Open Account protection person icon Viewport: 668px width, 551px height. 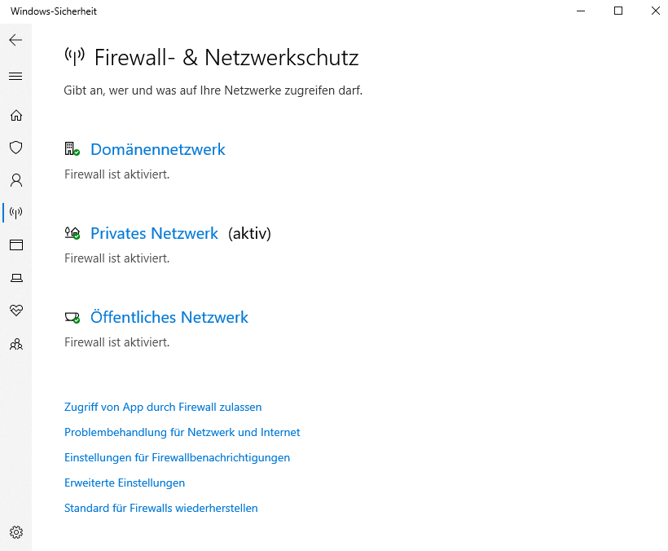(x=16, y=180)
